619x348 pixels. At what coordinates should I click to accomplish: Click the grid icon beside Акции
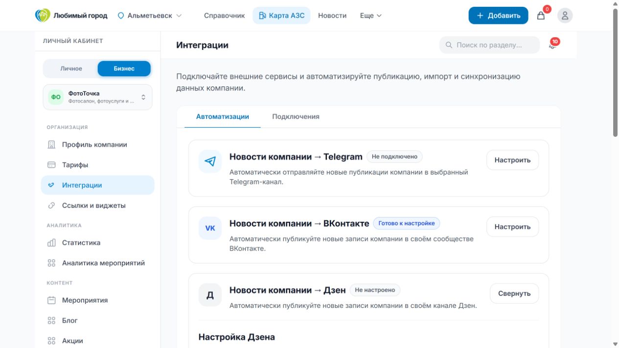point(51,341)
